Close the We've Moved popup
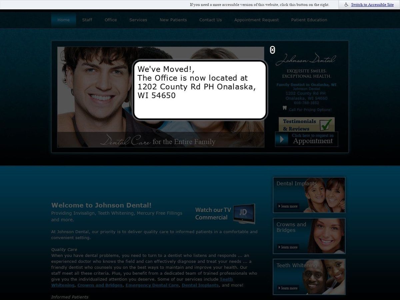This screenshot has height=300, width=400. (x=272, y=50)
